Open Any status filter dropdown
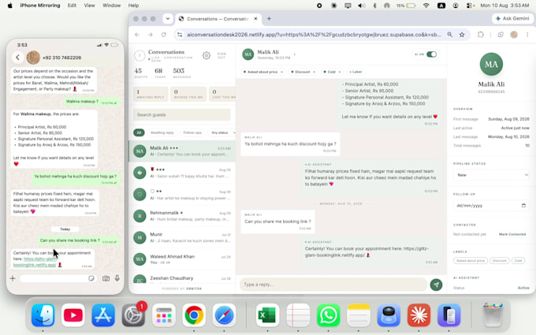The image size is (536, 335). point(223,132)
